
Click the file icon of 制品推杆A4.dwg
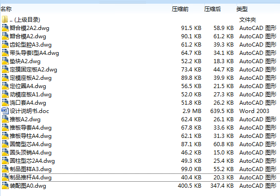[x=5, y=178]
